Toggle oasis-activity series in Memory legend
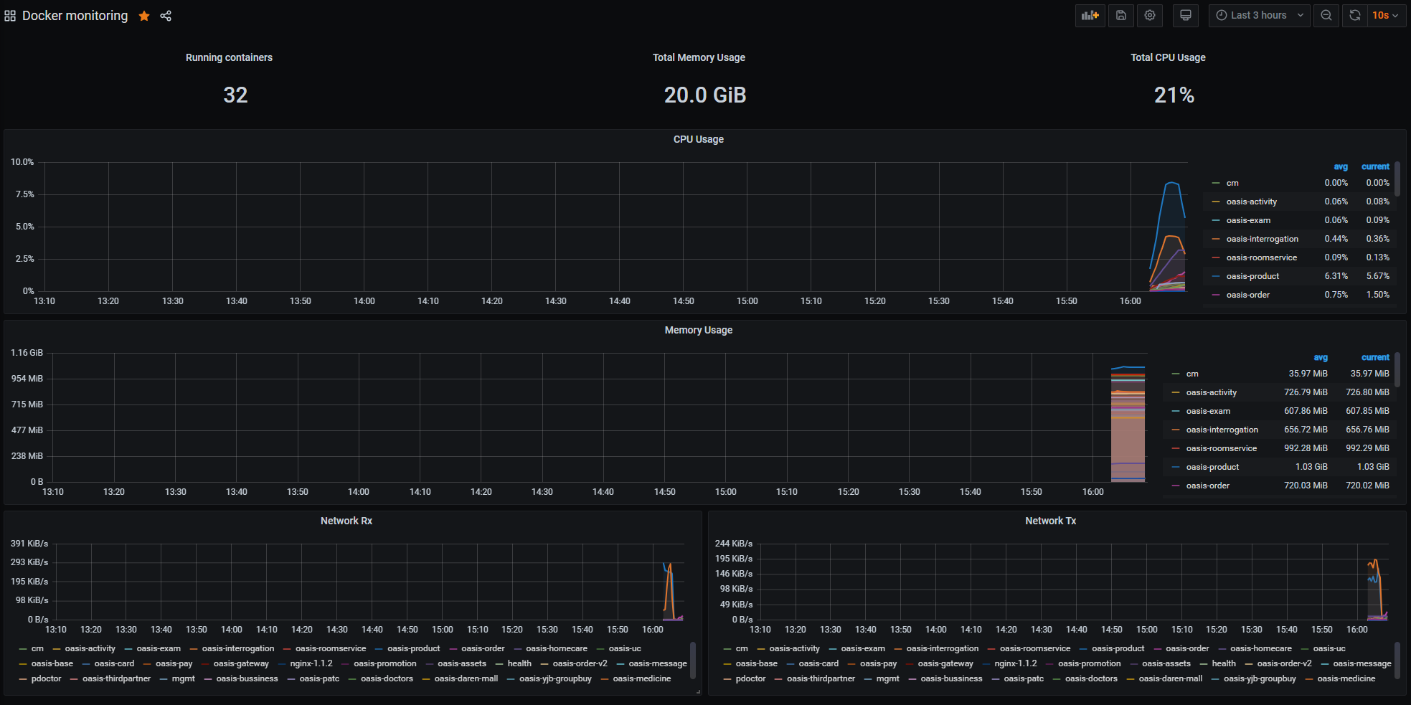The image size is (1411, 705). pos(1211,392)
